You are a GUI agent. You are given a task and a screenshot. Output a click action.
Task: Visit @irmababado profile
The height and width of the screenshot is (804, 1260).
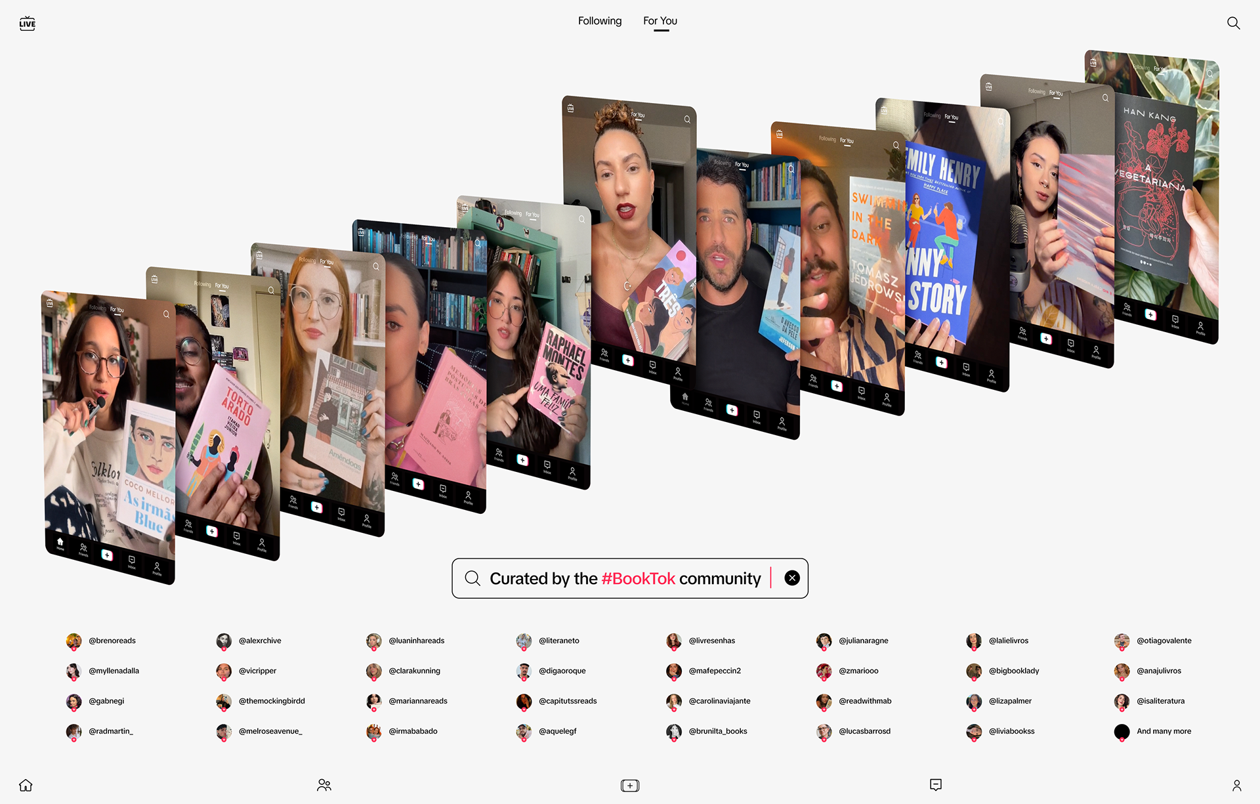point(413,731)
